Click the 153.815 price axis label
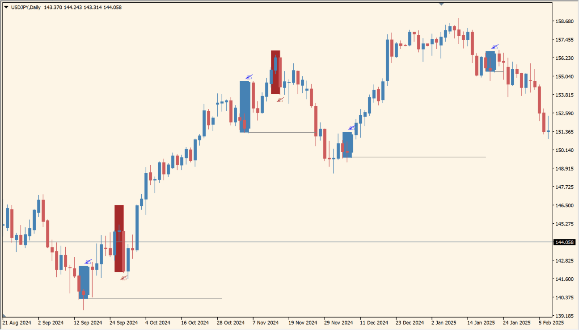Screen dimensions: 579x330 coord(564,95)
